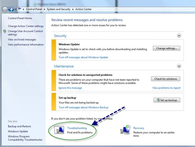Open Windows Update under See also

click(18, 131)
